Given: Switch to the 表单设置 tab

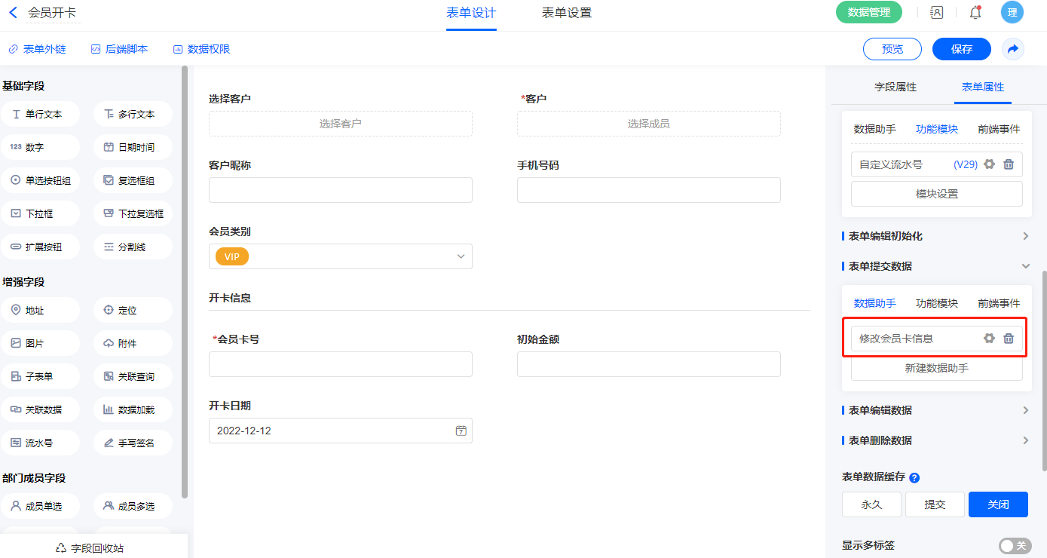Looking at the screenshot, I should pyautogui.click(x=566, y=13).
